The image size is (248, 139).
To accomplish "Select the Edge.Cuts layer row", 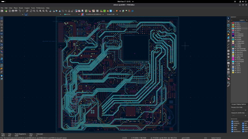I will (x=239, y=56).
